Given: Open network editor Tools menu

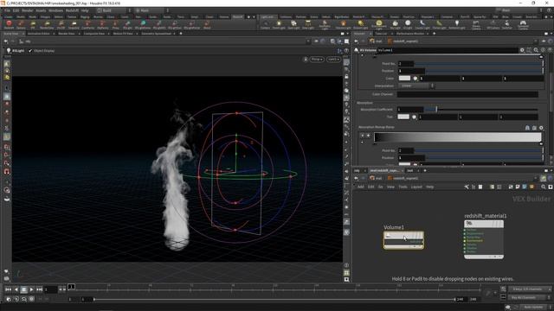Looking at the screenshot, I should click(403, 187).
